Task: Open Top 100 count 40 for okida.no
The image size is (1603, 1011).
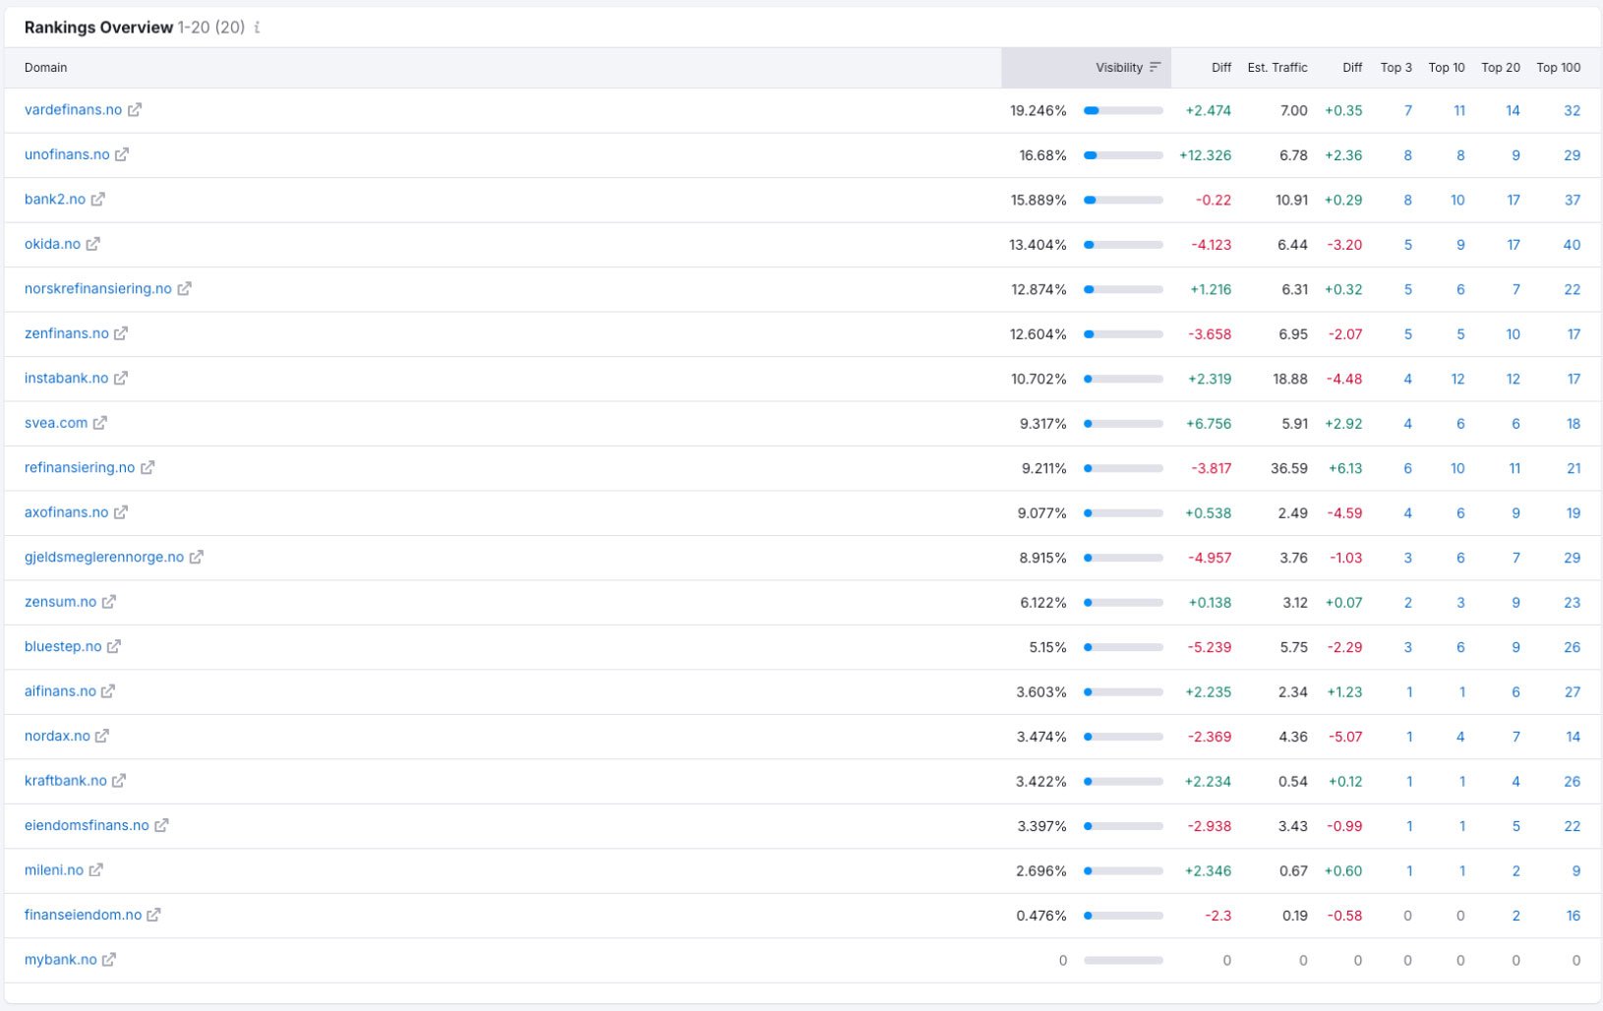Action: coord(1572,245)
